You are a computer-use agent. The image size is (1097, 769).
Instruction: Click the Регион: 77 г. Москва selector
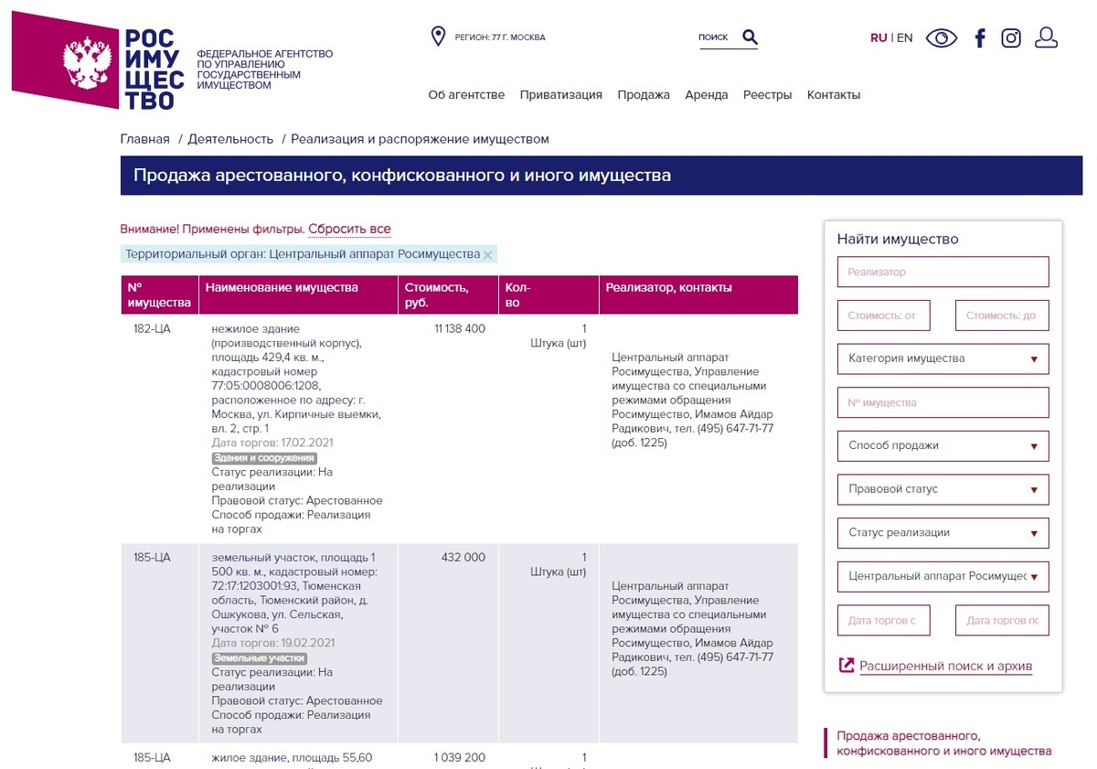pos(500,37)
